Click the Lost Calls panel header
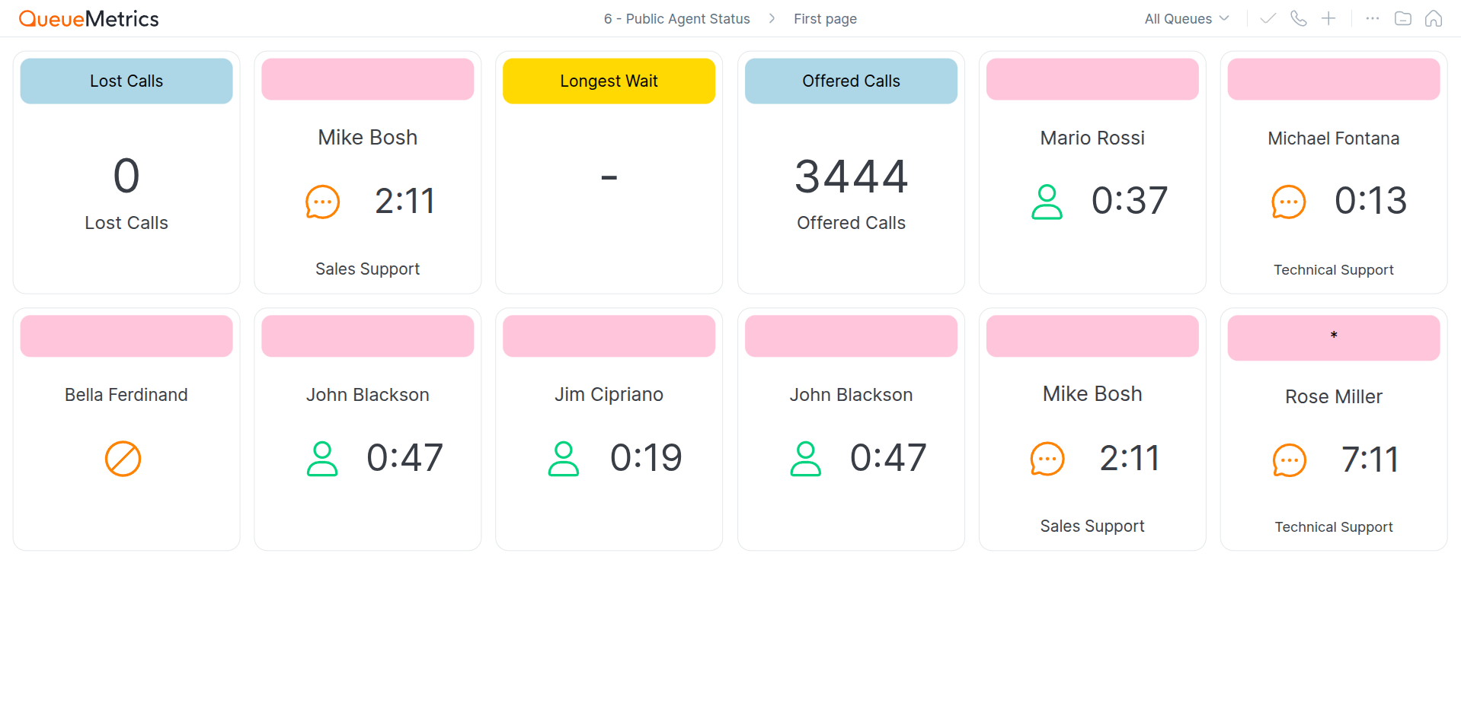The width and height of the screenshot is (1461, 706). [126, 81]
